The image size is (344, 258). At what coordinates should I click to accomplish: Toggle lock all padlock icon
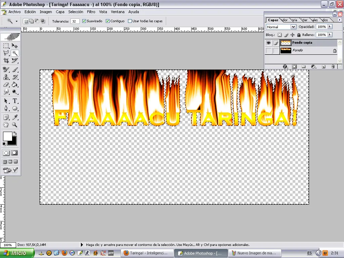coord(299,35)
